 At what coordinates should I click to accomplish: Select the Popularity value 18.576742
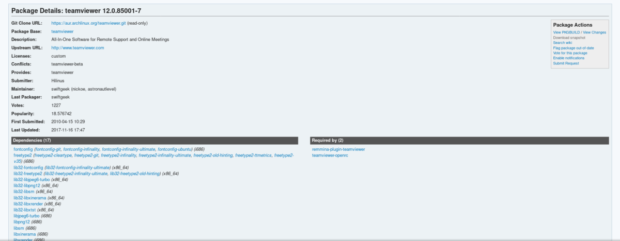pos(61,113)
